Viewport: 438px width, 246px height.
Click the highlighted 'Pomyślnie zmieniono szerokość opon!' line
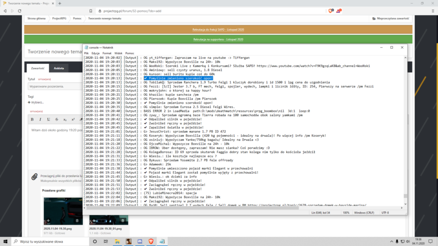coord(178,78)
